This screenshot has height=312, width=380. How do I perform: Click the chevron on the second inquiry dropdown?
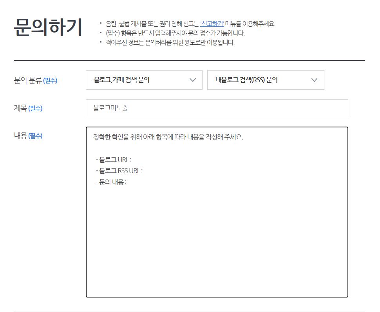pos(314,80)
